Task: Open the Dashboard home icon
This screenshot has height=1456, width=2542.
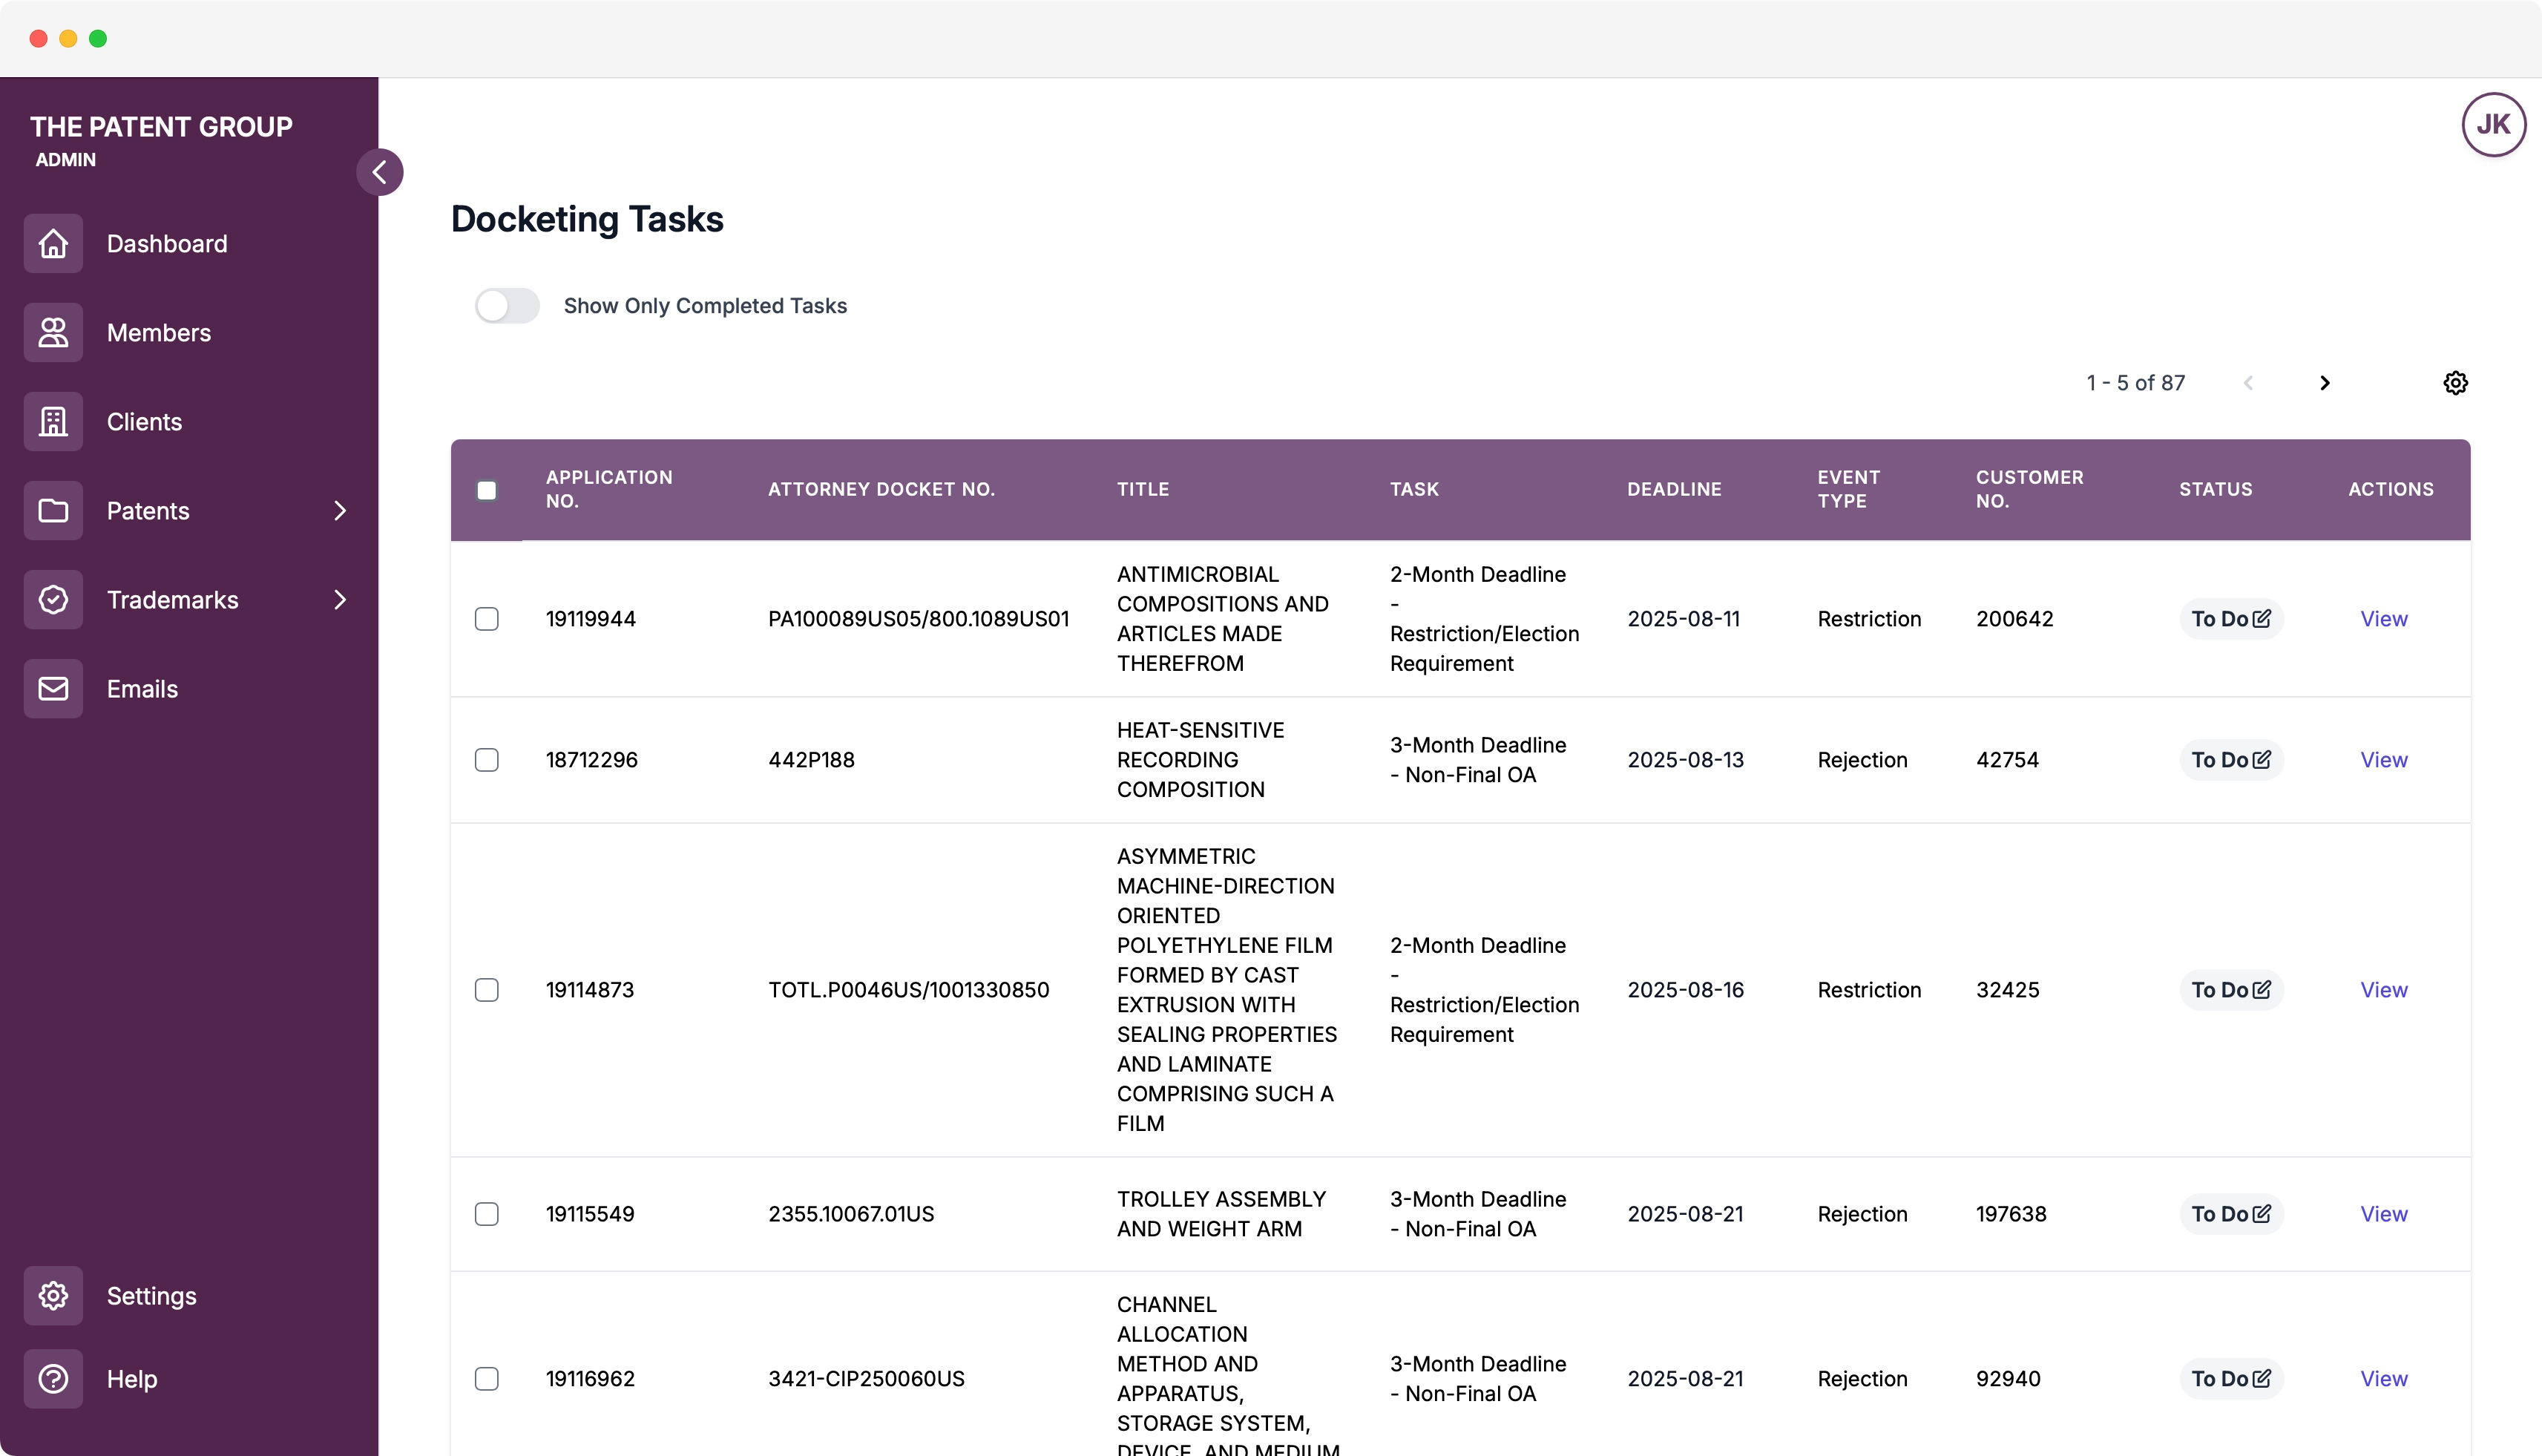Action: 53,243
